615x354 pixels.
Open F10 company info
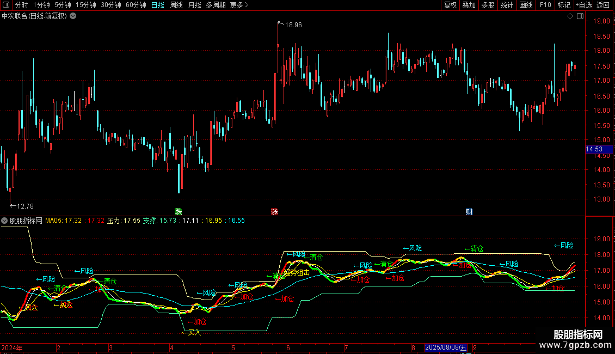(545, 5)
